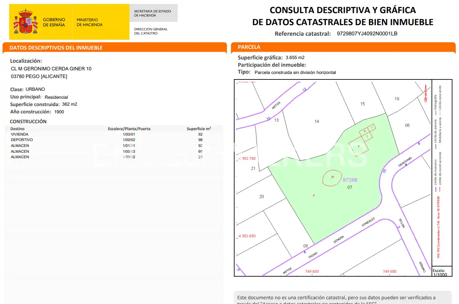The height and width of the screenshot is (304, 459).
Task: Click 'DIRECCIÓN GENERAL DEL CATASTRO' text
Action: 151,31
